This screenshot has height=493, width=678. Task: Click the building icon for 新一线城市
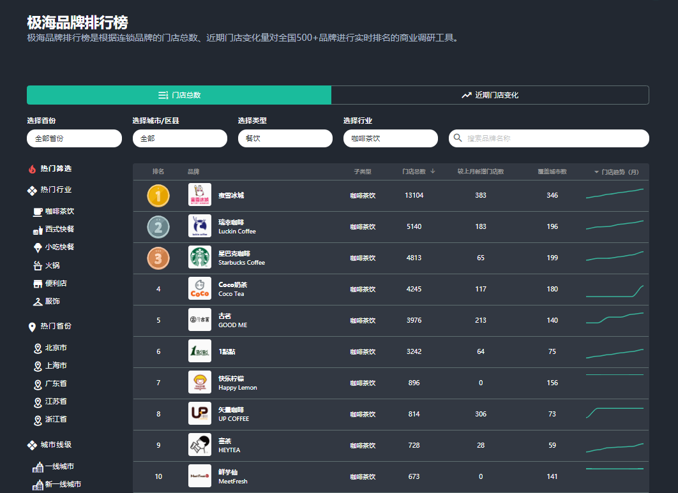point(38,485)
